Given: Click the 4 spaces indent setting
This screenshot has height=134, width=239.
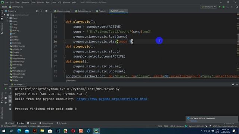Looking at the screenshot, I should click(x=180, y=126).
